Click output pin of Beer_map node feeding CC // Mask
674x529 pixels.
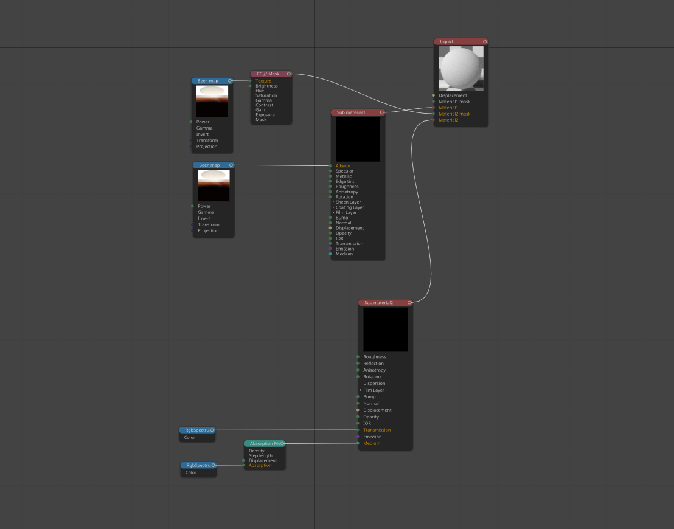[230, 81]
